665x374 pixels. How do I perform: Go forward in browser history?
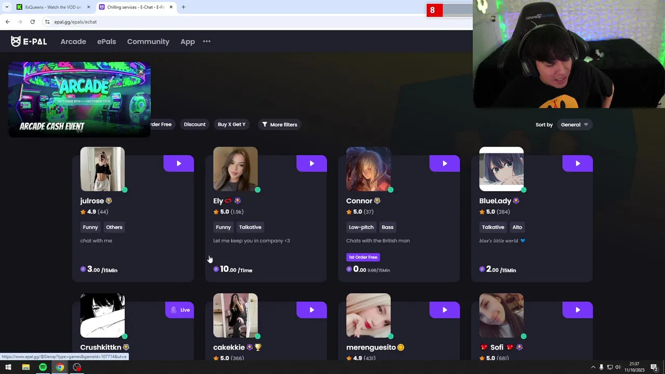click(20, 22)
